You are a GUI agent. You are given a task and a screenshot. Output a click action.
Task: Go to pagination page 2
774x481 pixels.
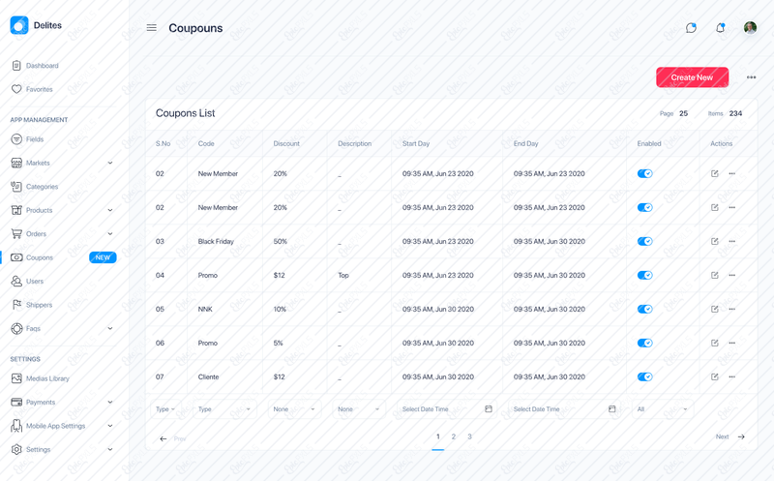[x=453, y=436]
